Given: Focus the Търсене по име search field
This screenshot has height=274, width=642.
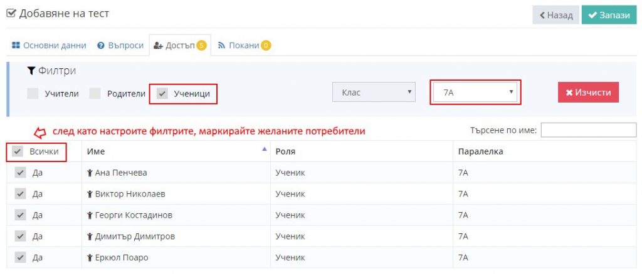Looking at the screenshot, I should [x=589, y=130].
